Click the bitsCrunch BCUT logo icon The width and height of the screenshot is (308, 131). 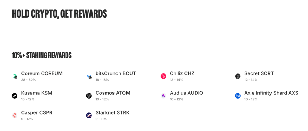(x=89, y=76)
